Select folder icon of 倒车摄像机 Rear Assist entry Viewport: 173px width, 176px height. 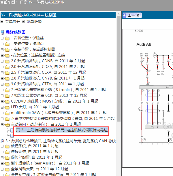(x=7, y=164)
